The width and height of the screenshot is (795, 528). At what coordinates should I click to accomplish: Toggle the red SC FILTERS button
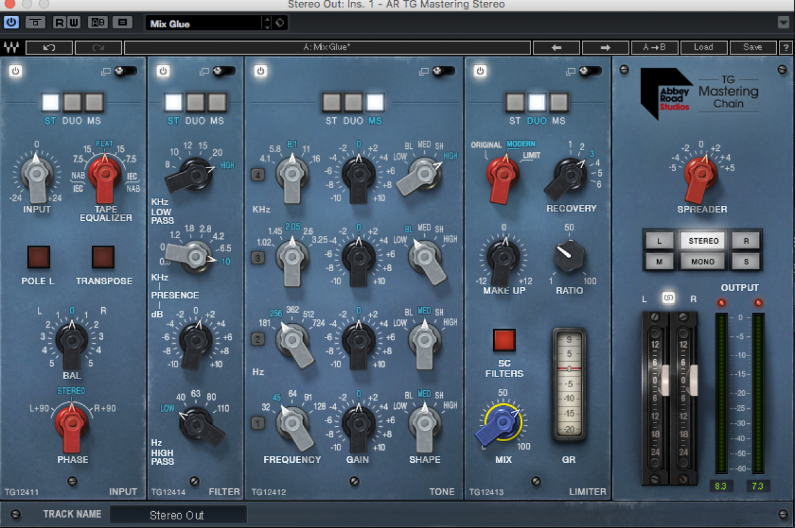[x=504, y=340]
